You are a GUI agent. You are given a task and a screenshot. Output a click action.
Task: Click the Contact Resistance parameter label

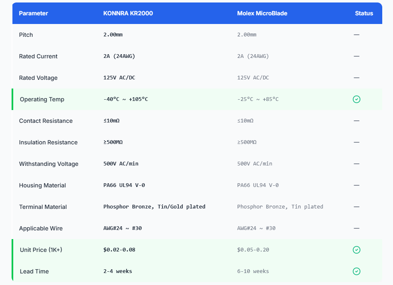coord(46,121)
